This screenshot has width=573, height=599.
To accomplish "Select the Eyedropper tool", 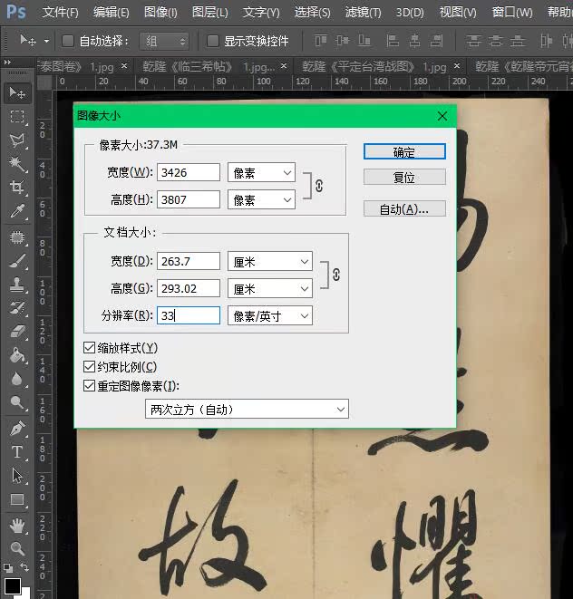I will pyautogui.click(x=17, y=210).
